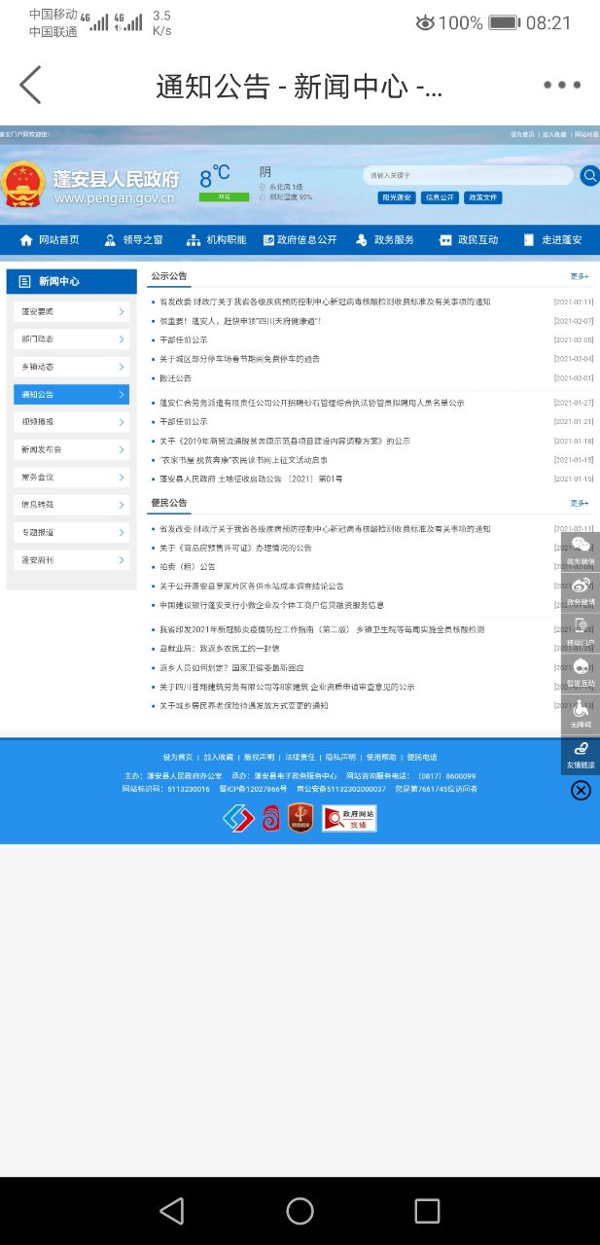Image resolution: width=600 pixels, height=1245 pixels.
Task: Tap the Android back navigation button
Action: [x=172, y=1210]
